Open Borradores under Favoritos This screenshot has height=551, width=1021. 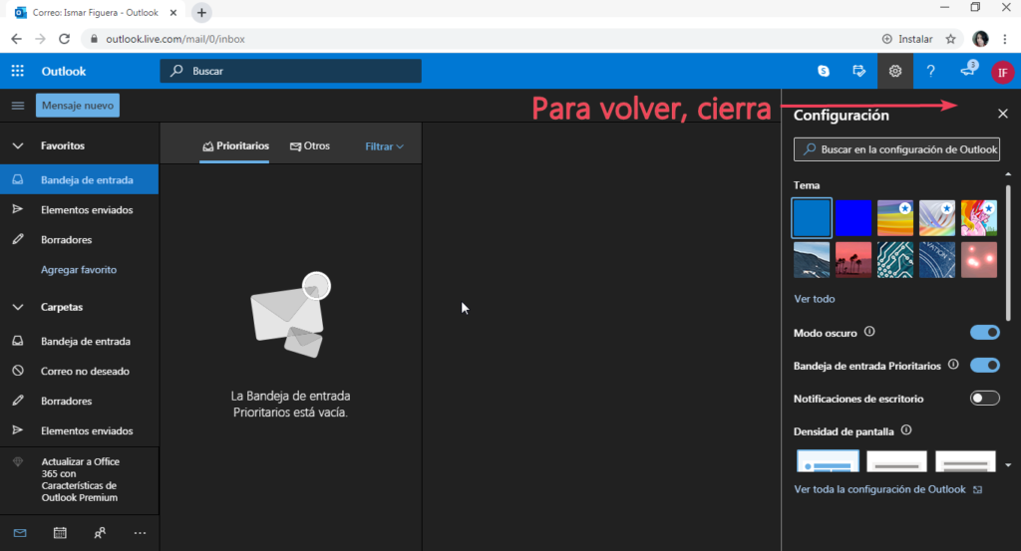pyautogui.click(x=79, y=239)
